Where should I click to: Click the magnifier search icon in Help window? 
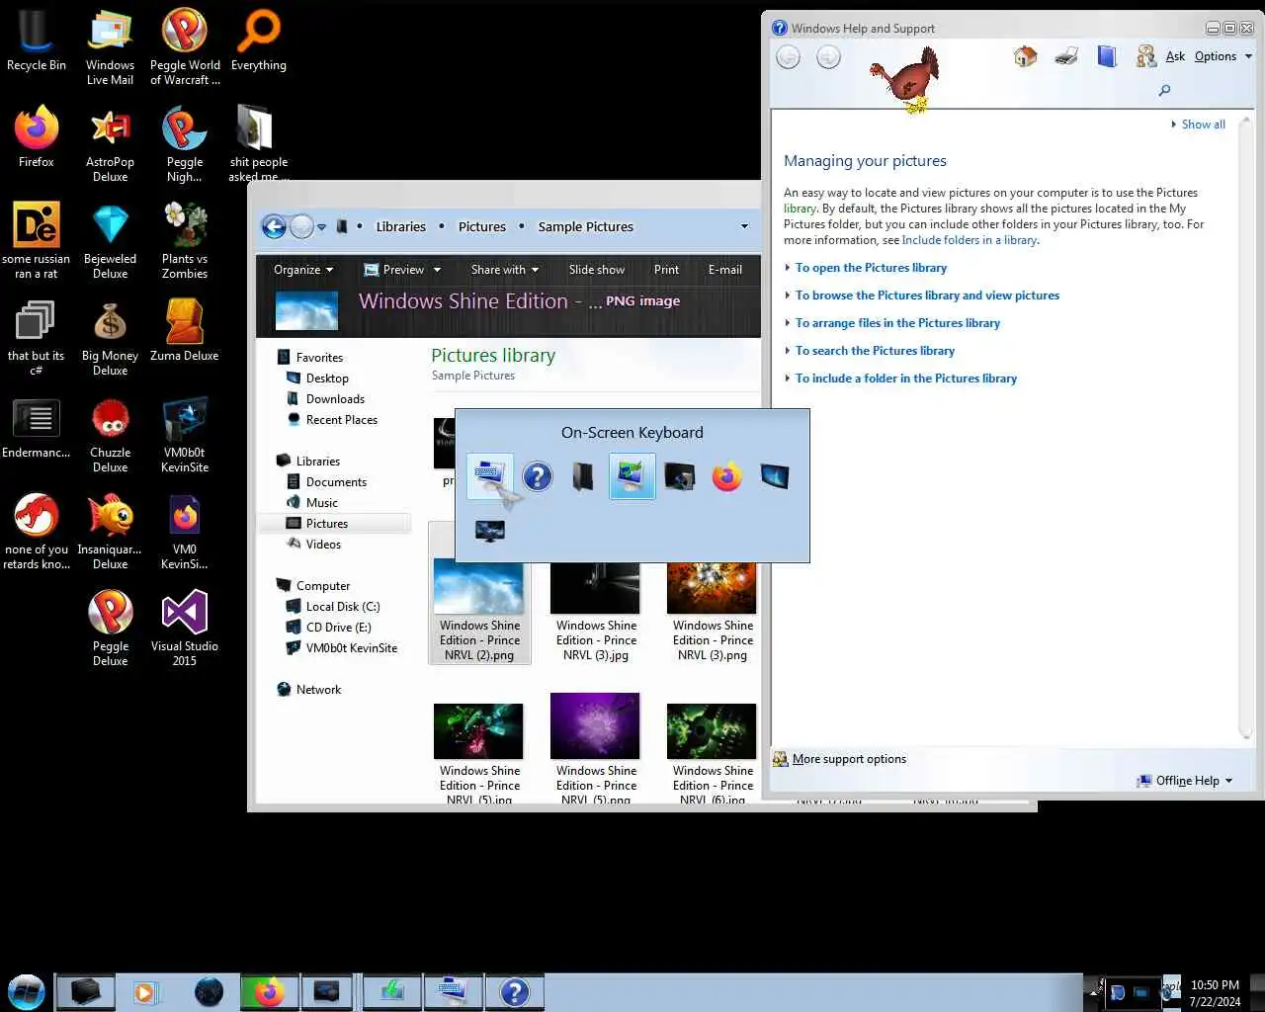coord(1164,91)
